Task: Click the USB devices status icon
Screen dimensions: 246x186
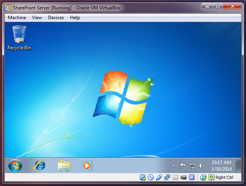Action: pyautogui.click(x=159, y=177)
